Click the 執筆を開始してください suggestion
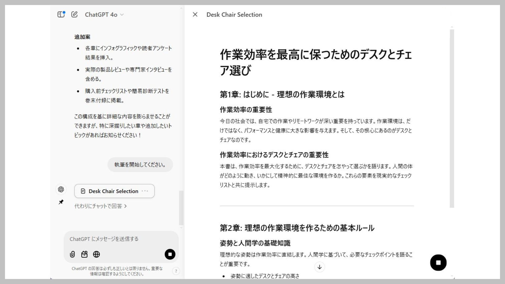 pyautogui.click(x=140, y=165)
